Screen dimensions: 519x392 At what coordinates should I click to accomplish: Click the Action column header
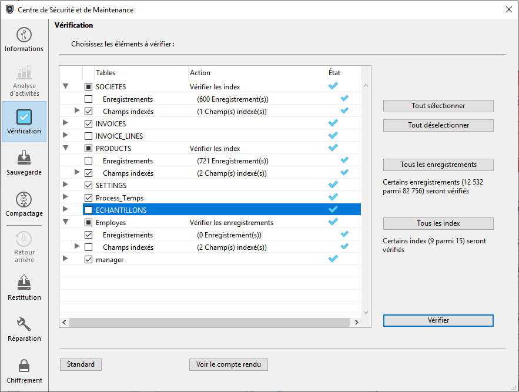click(200, 73)
